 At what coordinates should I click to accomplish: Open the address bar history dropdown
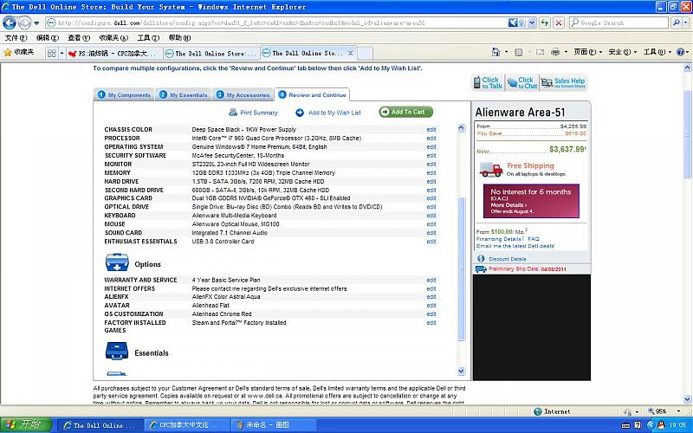point(532,23)
